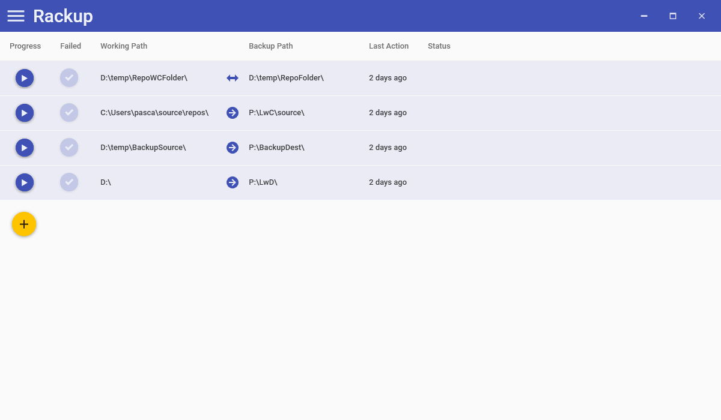
Task: Click the two-way sync arrow for RepoWCFolder
Action: [x=233, y=78]
